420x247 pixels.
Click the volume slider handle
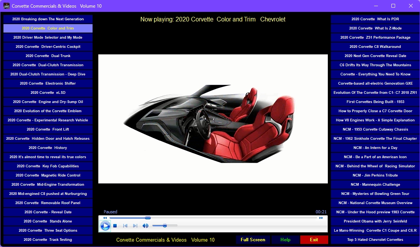point(165,226)
